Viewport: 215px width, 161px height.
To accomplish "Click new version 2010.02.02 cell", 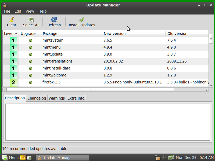I will [113, 61].
